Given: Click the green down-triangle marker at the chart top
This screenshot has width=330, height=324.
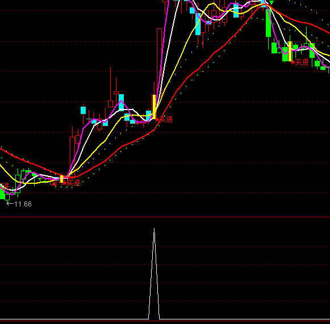Looking at the screenshot, I should click(x=271, y=3).
